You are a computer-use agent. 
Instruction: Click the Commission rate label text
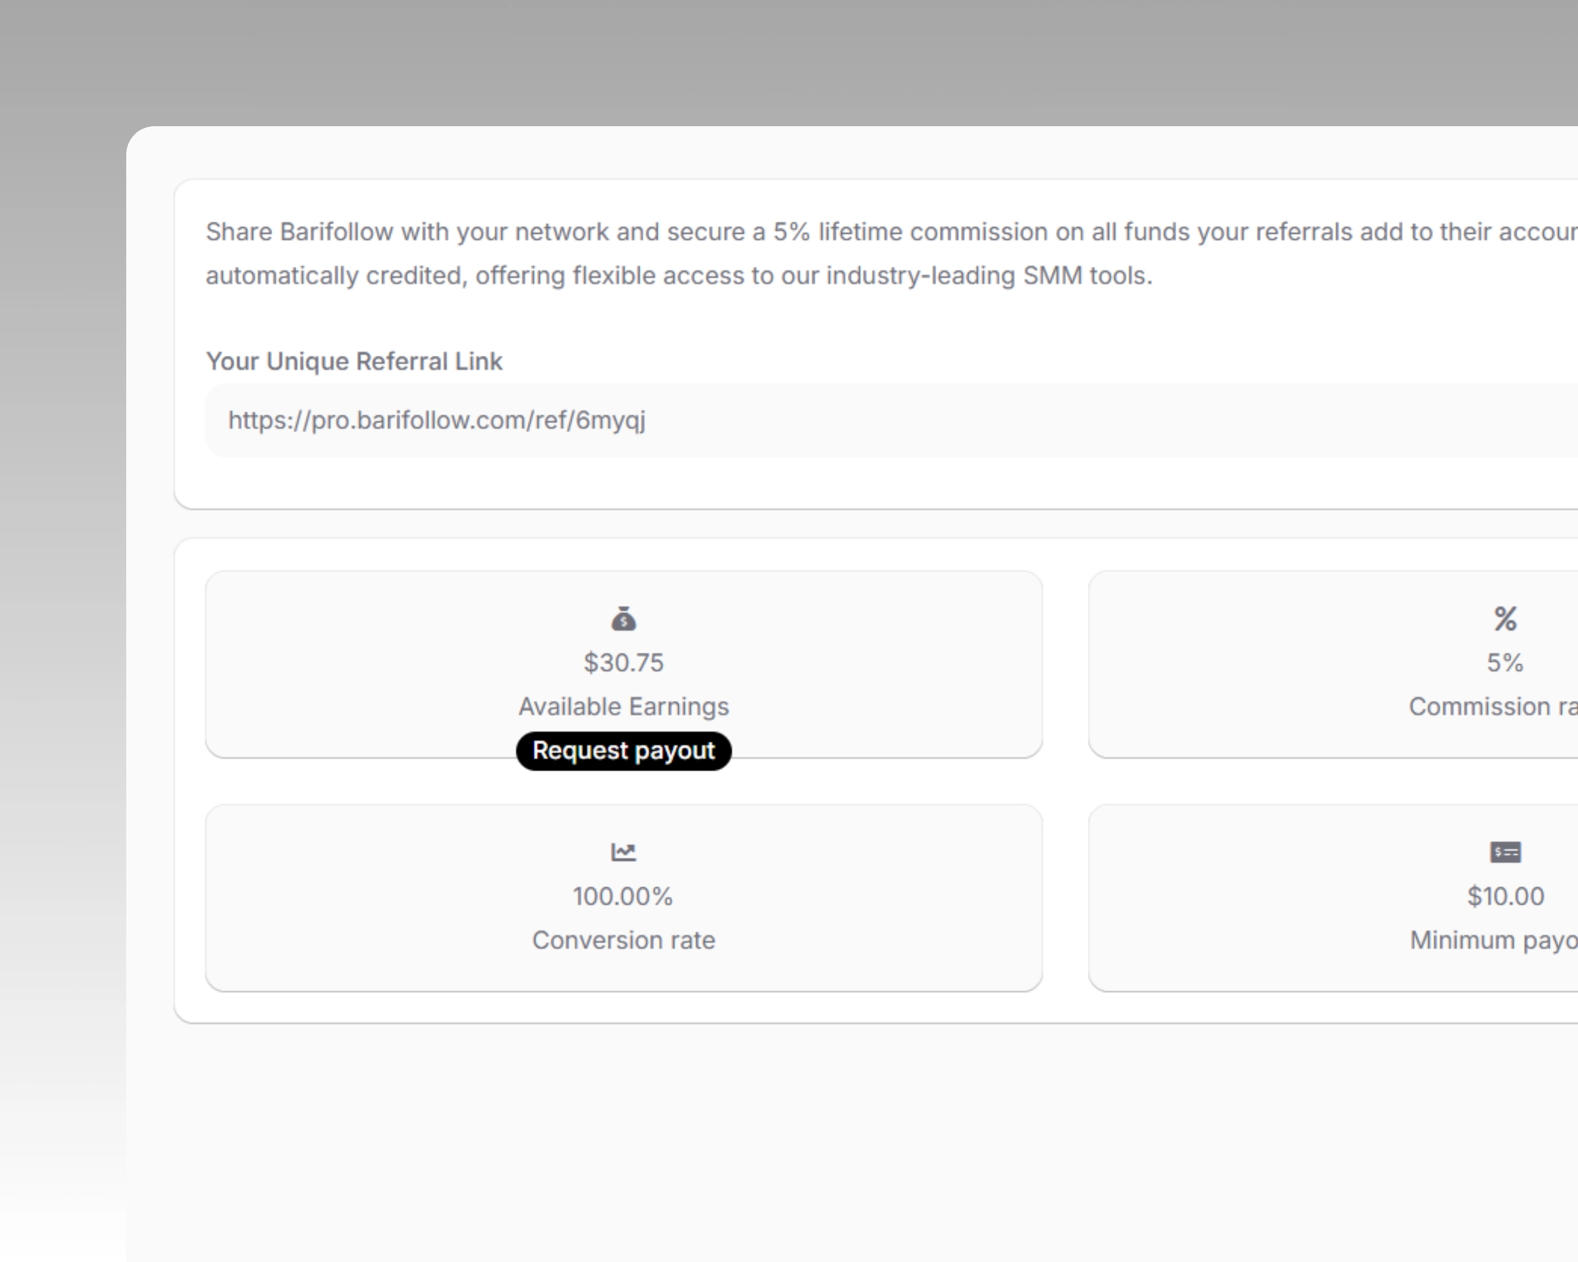[x=1493, y=706]
